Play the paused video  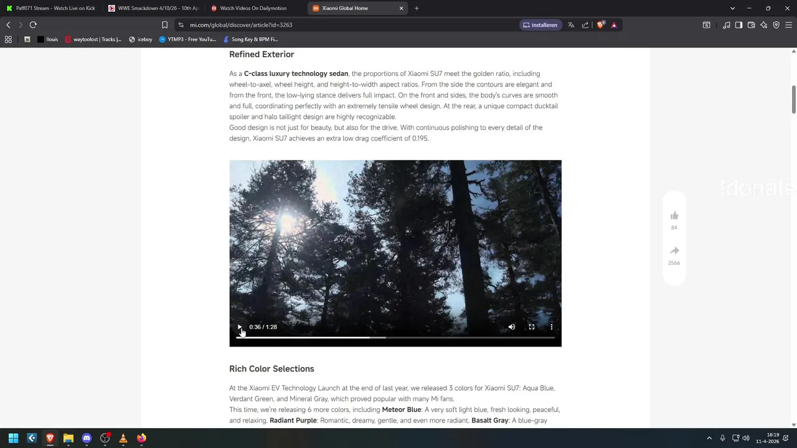click(240, 327)
